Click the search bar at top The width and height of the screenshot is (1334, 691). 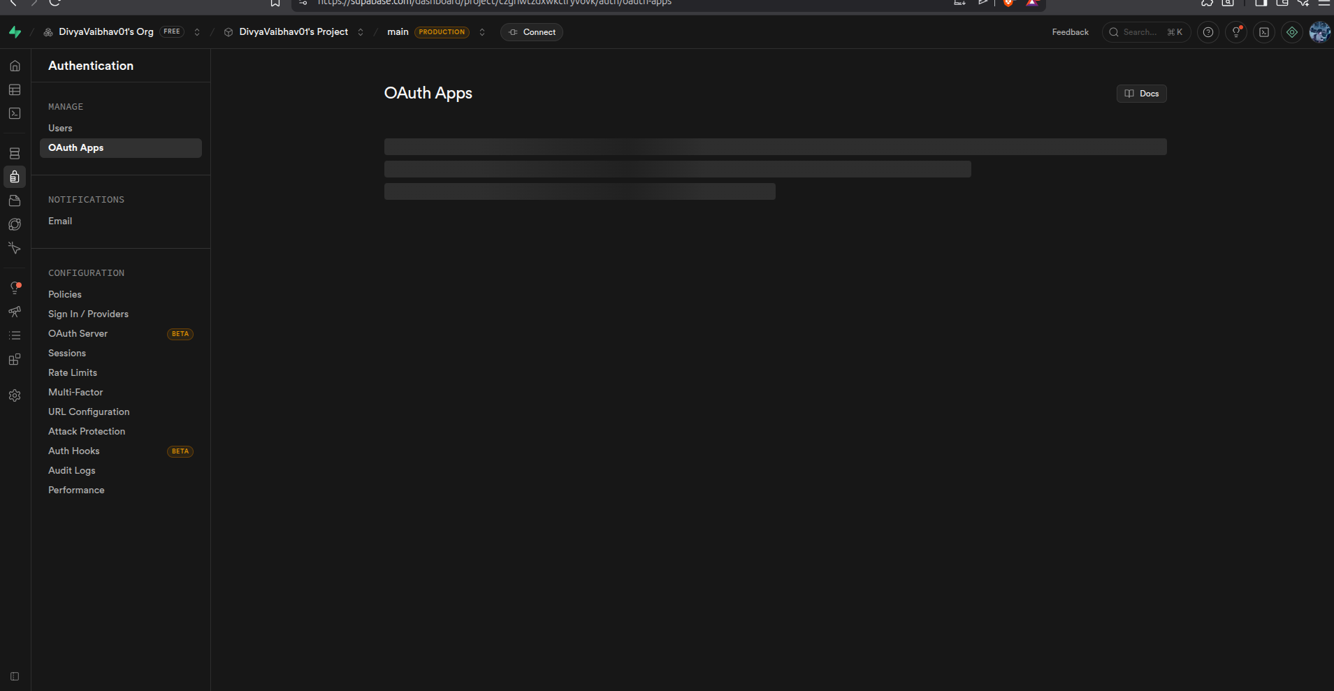point(1145,32)
